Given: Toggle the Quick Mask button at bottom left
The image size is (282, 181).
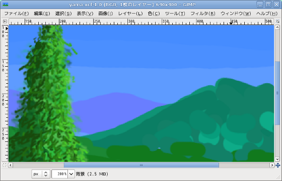Looking at the screenshot, I should (x=5, y=165).
